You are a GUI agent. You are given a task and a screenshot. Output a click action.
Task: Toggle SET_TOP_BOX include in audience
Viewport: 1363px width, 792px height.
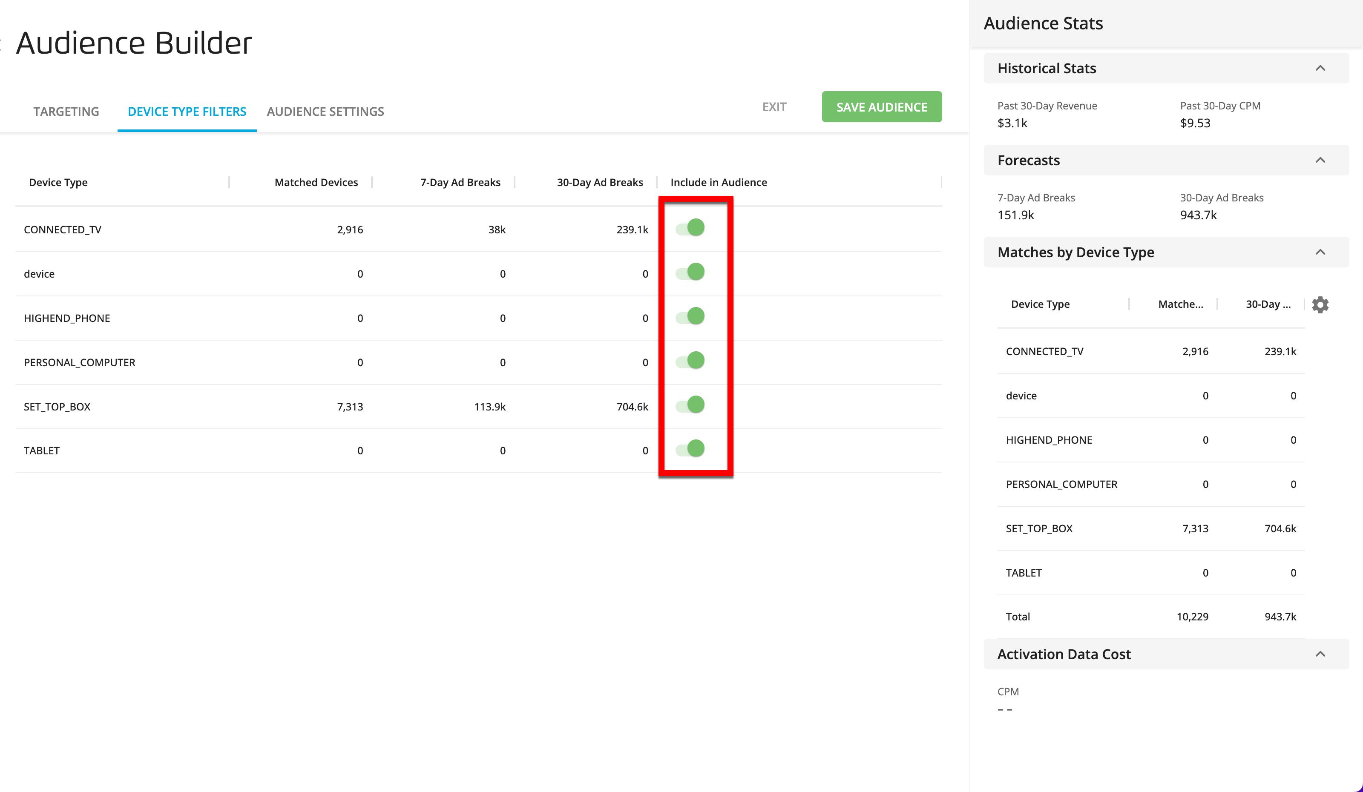pos(690,405)
